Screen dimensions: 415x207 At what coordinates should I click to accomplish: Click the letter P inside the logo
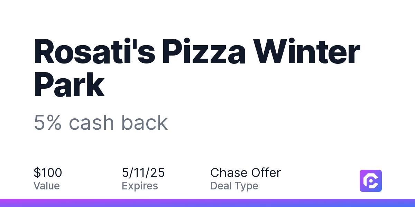tap(371, 181)
